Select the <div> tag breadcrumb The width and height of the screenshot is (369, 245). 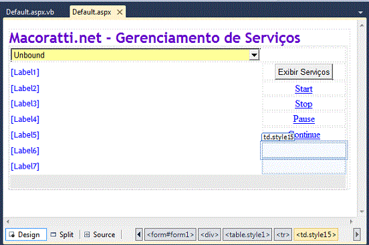tap(209, 234)
